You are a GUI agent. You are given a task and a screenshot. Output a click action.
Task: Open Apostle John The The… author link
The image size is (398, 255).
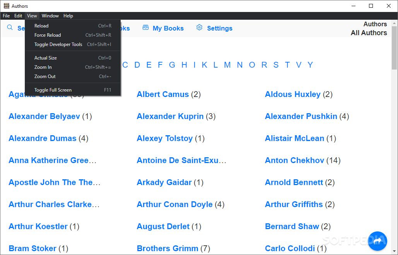tap(55, 182)
